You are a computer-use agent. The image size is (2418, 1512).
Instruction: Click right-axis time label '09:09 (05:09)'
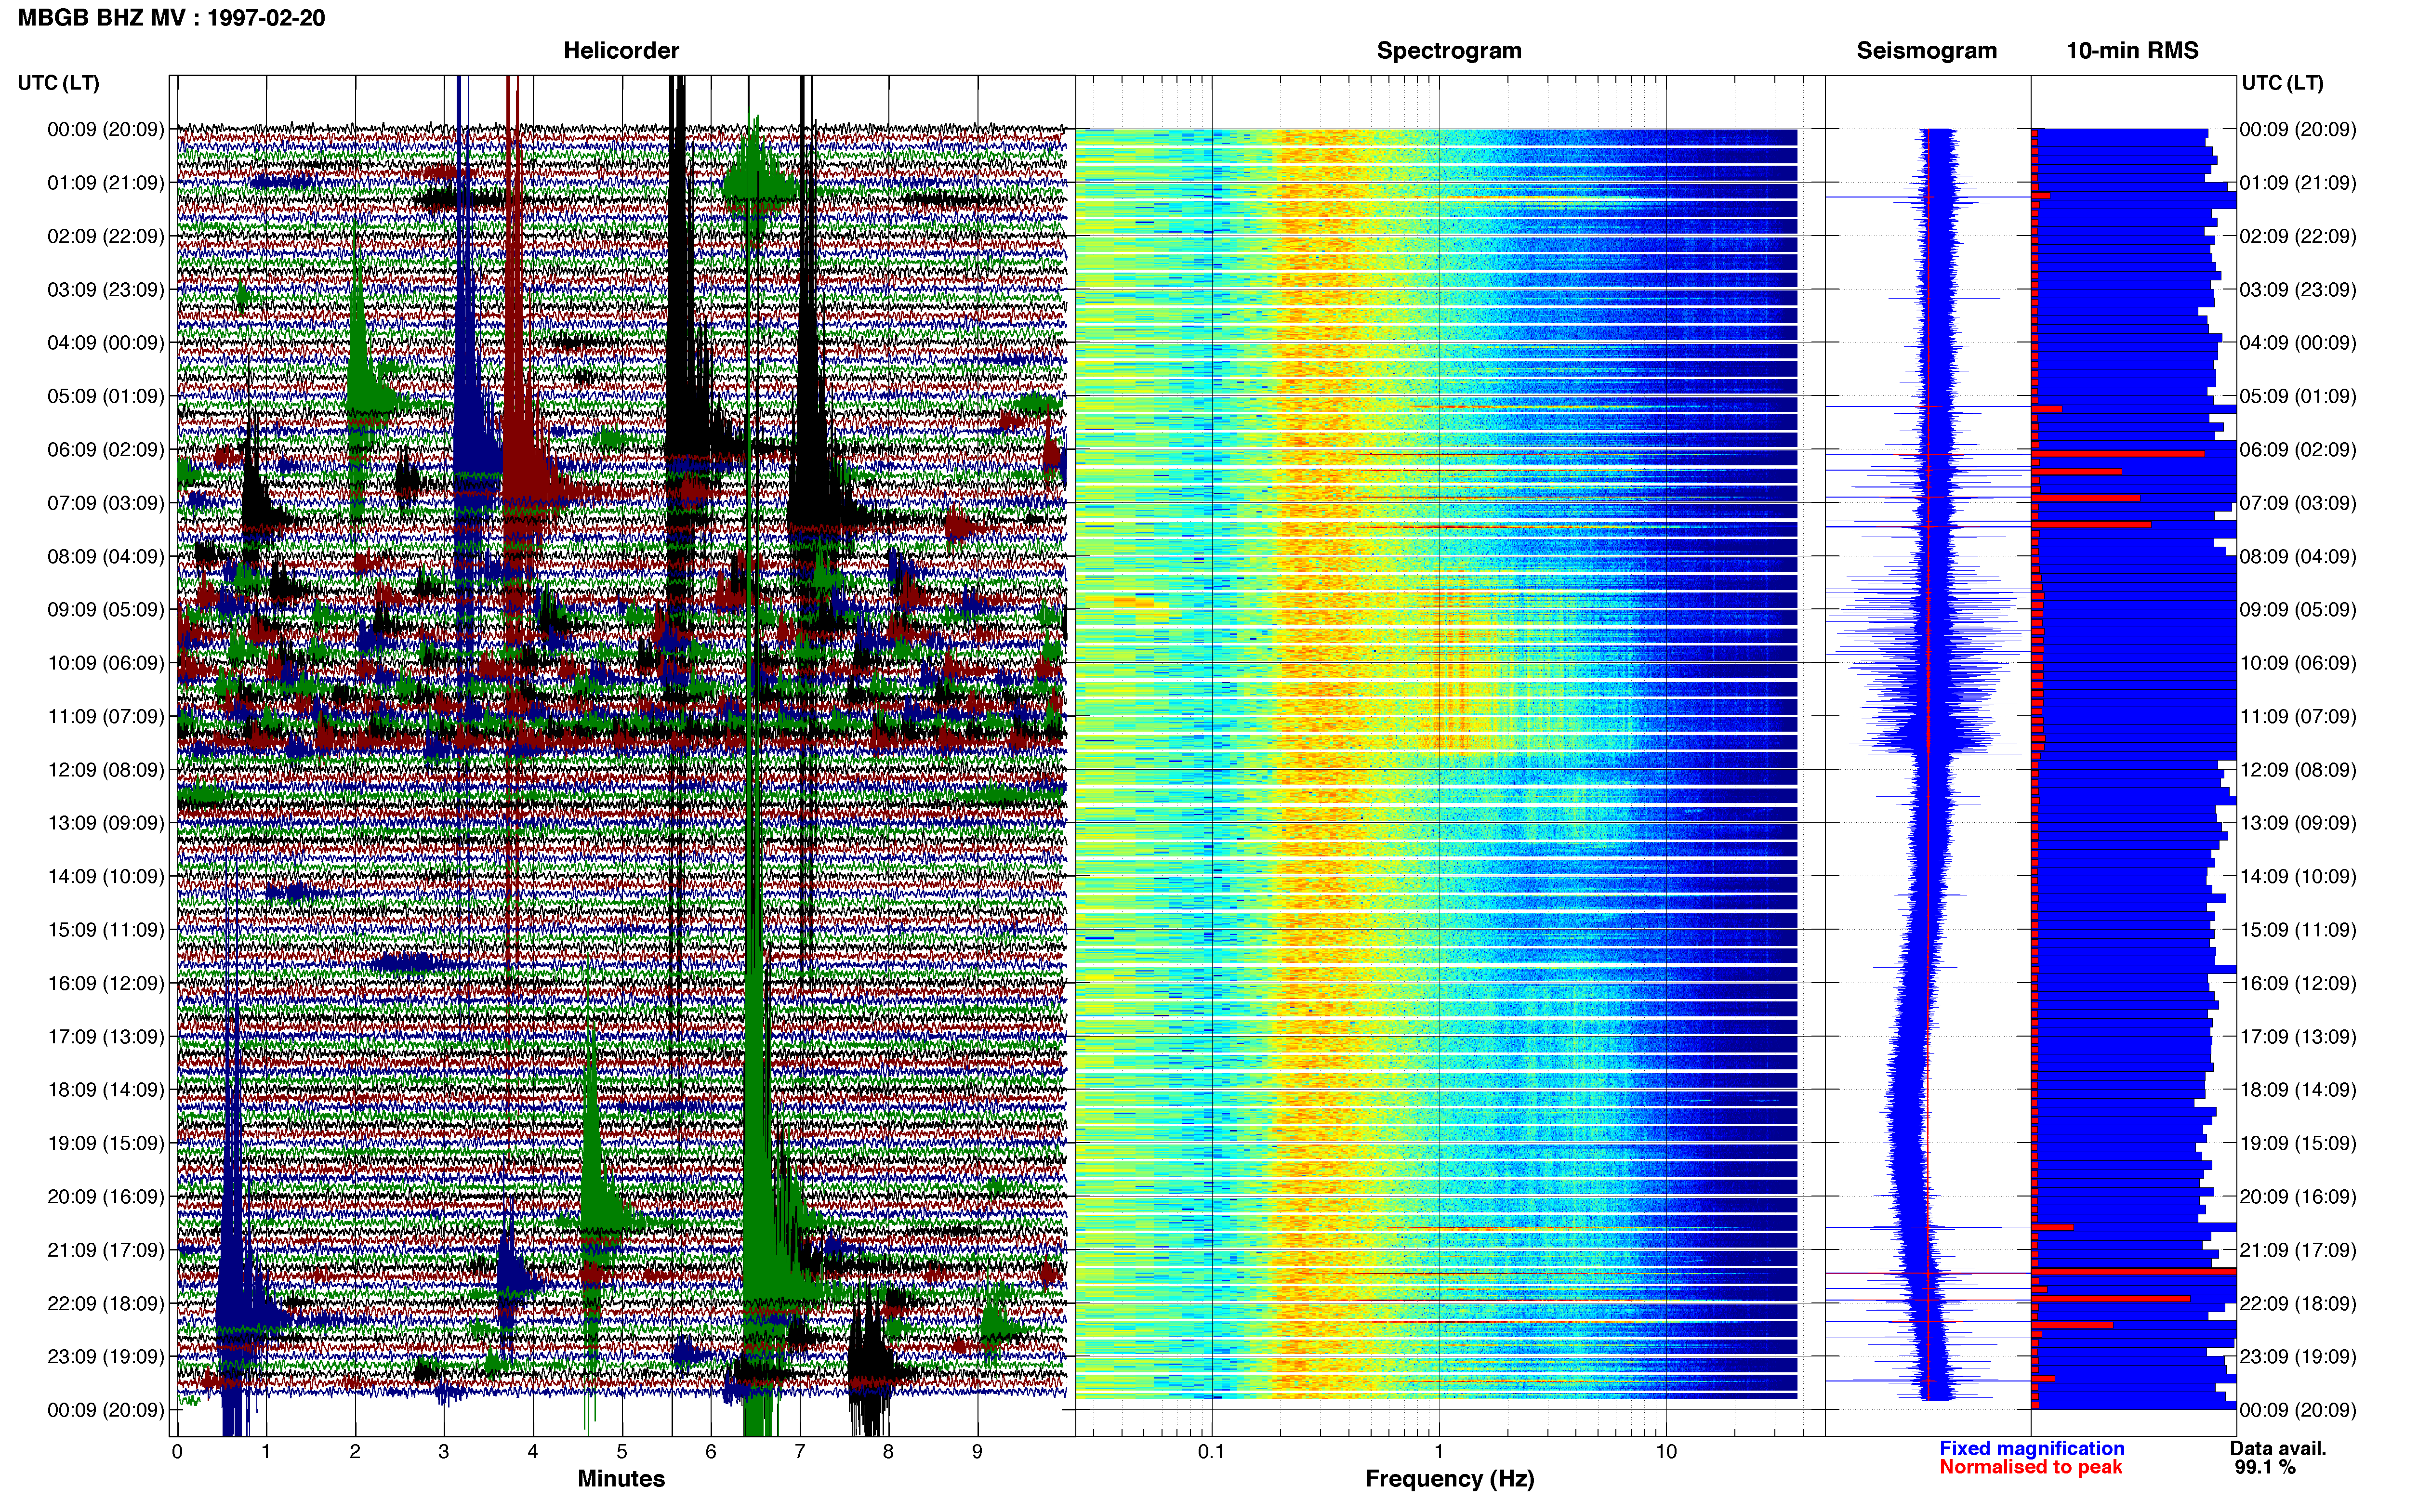click(2298, 610)
